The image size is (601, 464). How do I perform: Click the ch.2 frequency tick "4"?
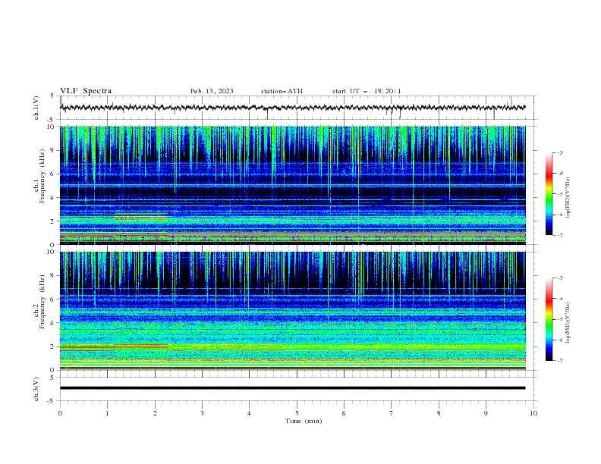pyautogui.click(x=52, y=323)
